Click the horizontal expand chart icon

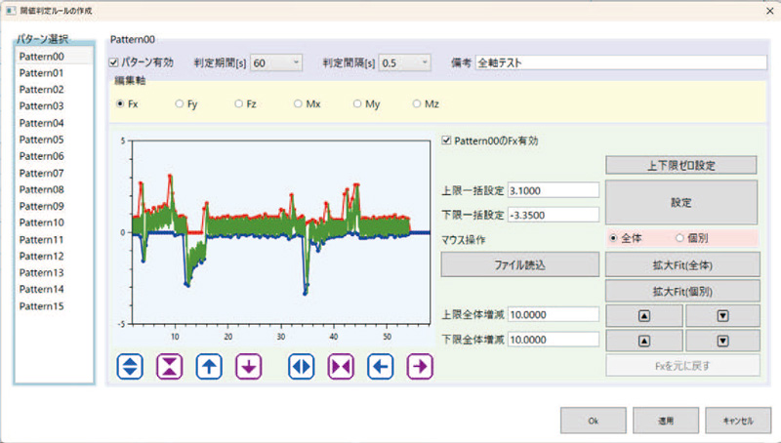[302, 366]
